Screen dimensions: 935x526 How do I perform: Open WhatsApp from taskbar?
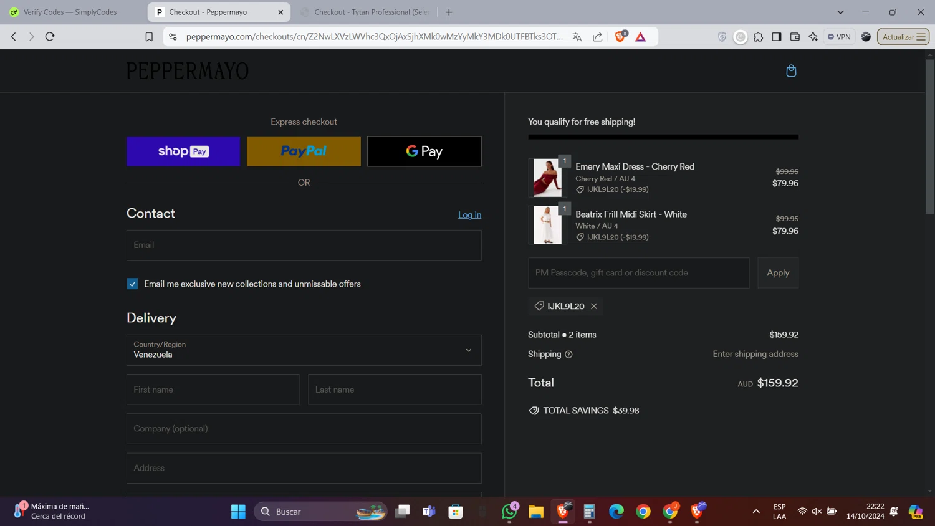click(509, 512)
